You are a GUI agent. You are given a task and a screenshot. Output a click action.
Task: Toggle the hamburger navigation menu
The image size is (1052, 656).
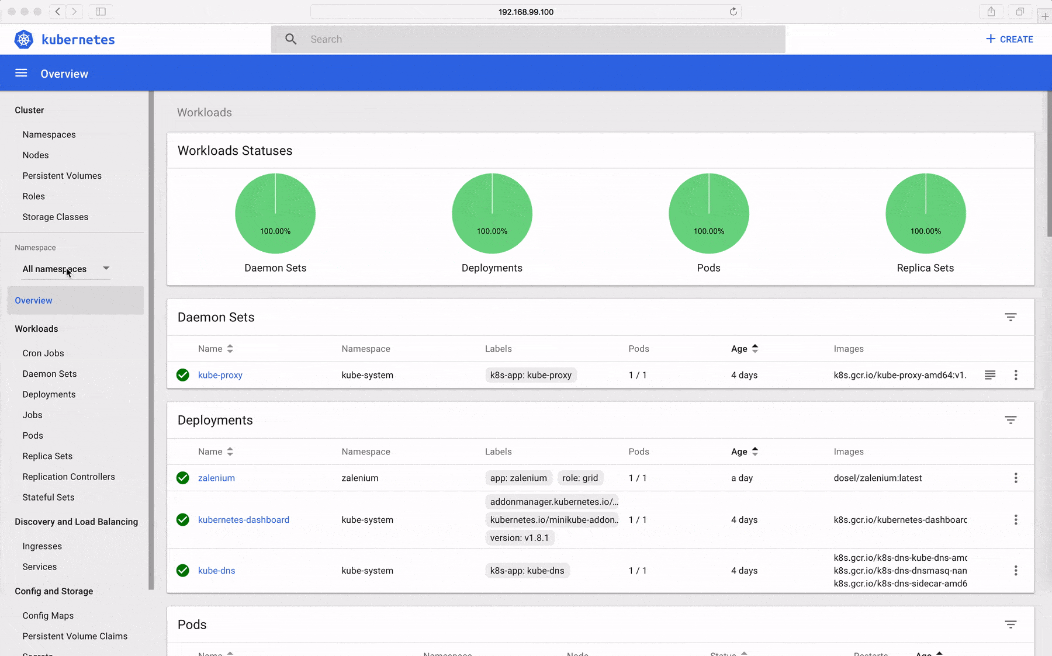click(21, 73)
